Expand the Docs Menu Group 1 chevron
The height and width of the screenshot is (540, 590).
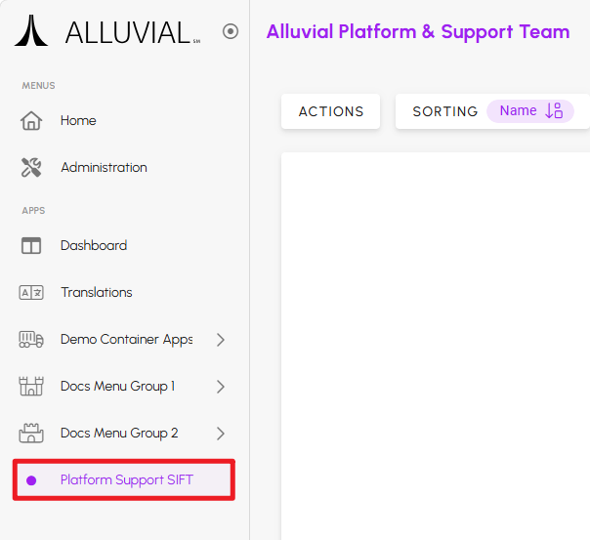coord(221,387)
